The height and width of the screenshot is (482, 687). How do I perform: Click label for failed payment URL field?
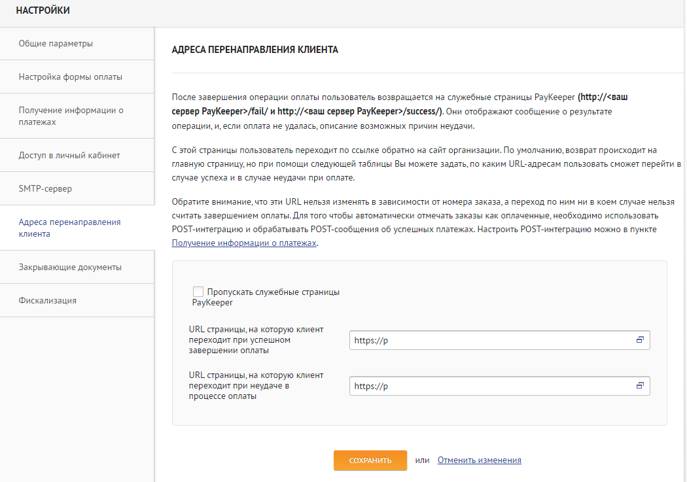[256, 386]
